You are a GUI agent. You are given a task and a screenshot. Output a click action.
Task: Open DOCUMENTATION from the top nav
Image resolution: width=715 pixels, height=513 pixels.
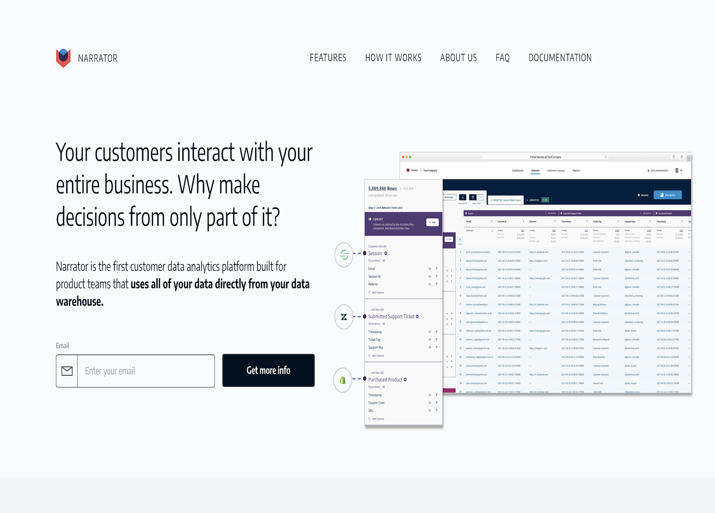560,58
